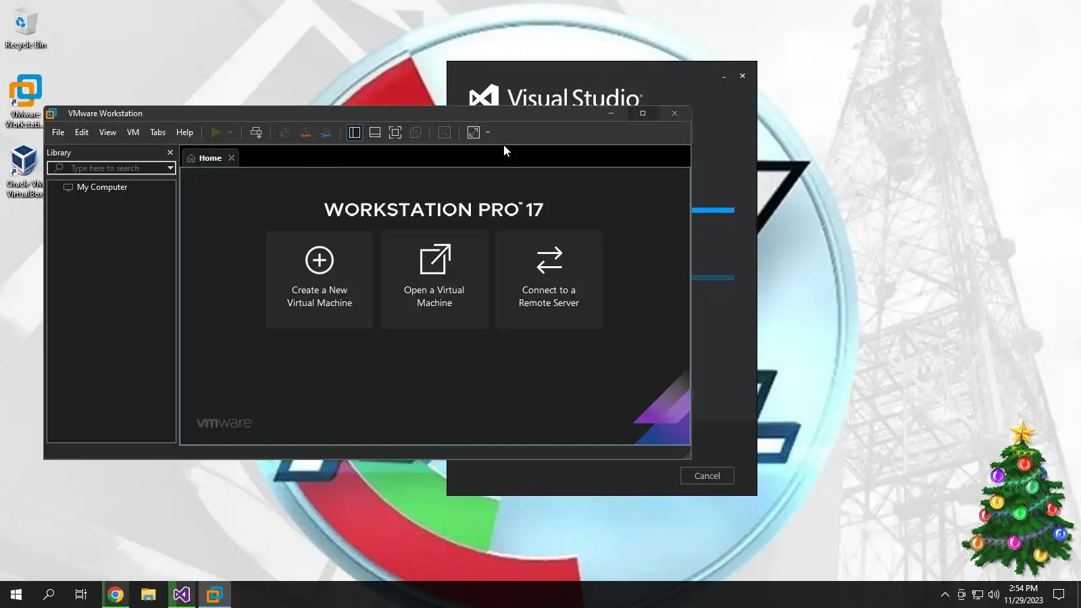
Task: Close the VMware Workstation window
Action: tap(674, 113)
